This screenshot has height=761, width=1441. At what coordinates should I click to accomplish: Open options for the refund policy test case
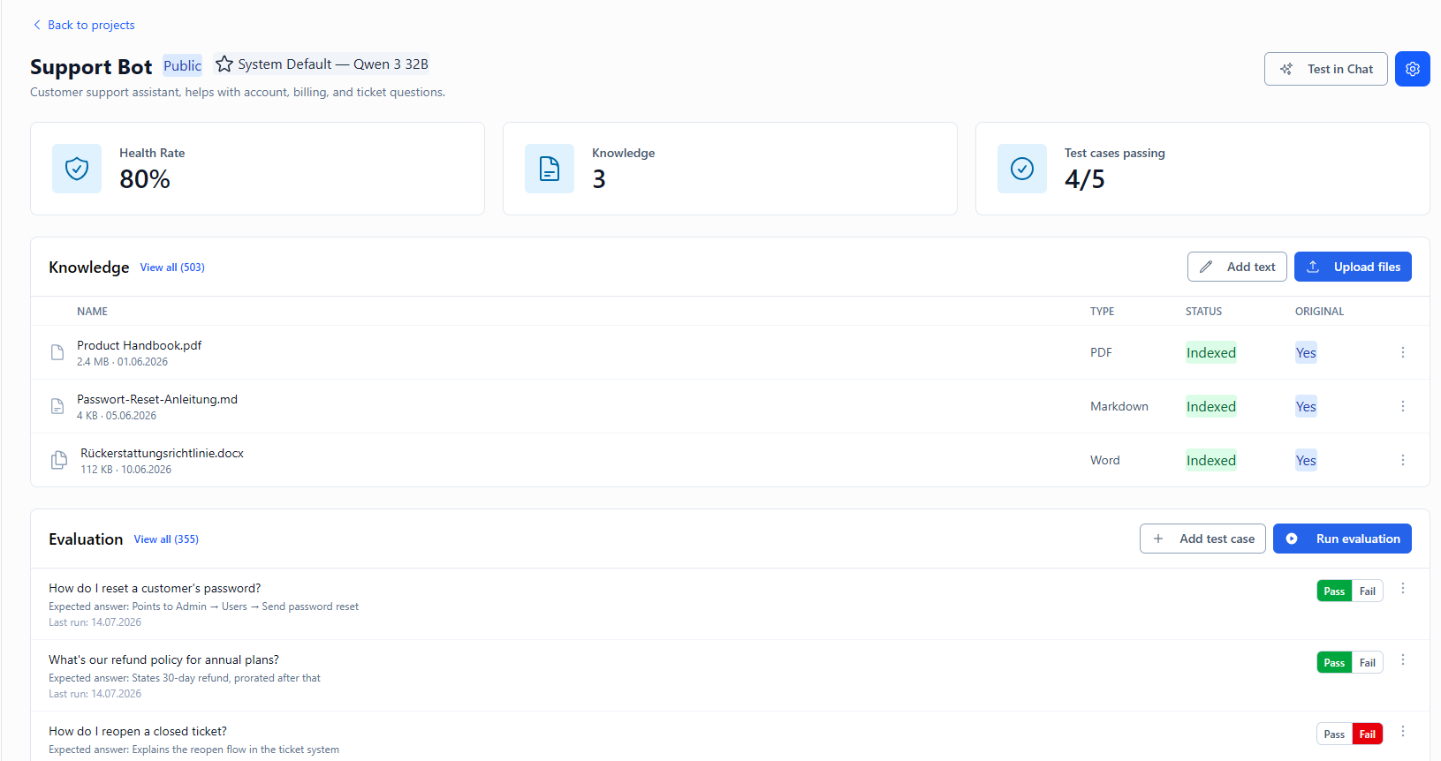pos(1402,660)
